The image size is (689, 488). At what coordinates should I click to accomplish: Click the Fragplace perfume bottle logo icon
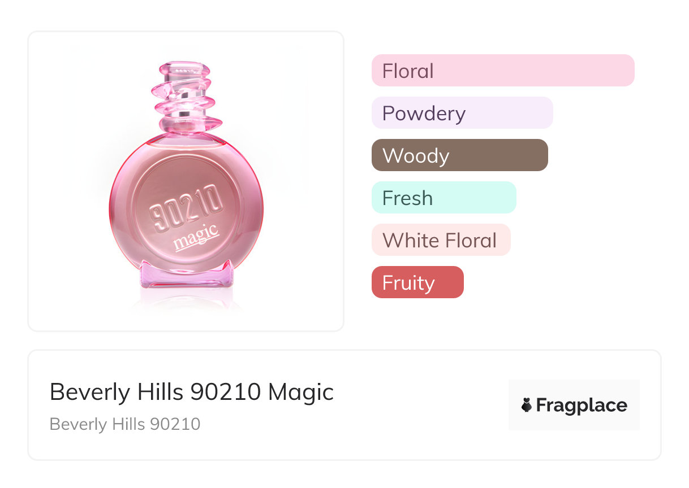click(x=527, y=405)
